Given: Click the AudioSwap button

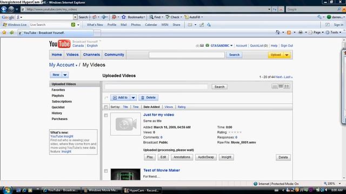Looking at the screenshot, I should tap(205, 157).
